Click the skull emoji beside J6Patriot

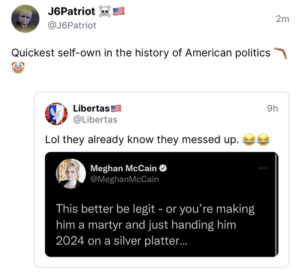[104, 11]
